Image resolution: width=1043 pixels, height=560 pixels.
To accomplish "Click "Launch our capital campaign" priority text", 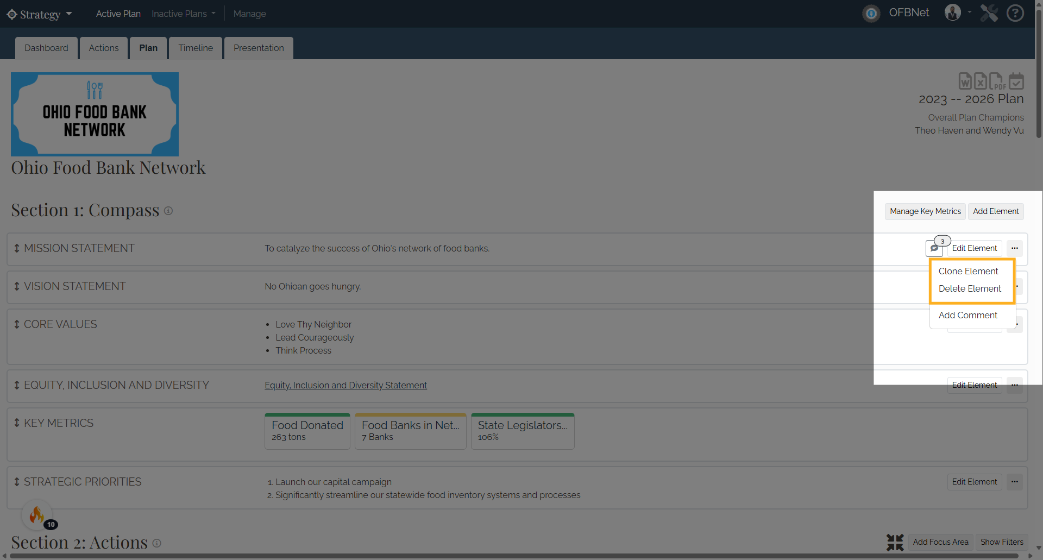I will point(334,482).
